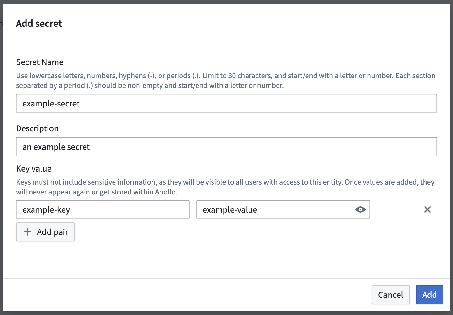Click the sensitive information warning text

tap(225, 187)
